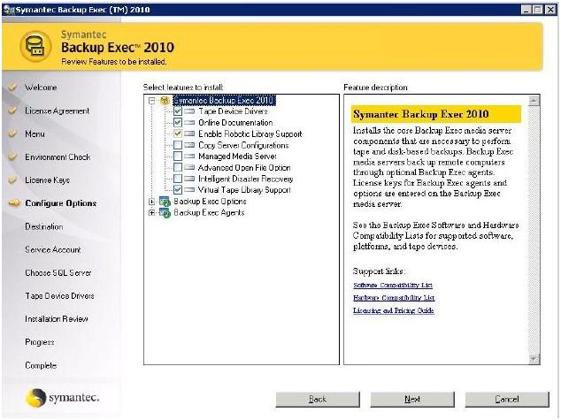The height and width of the screenshot is (420, 561).
Task: Select the License Agreement step
Action: (57, 111)
